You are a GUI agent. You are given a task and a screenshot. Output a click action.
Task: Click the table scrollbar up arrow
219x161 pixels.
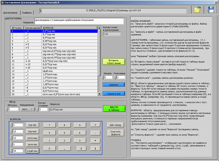99,28
